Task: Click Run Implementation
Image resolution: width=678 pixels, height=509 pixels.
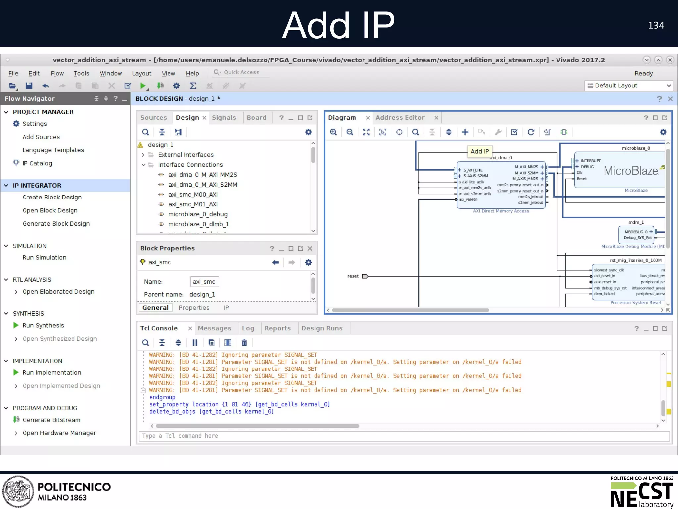Action: point(52,373)
